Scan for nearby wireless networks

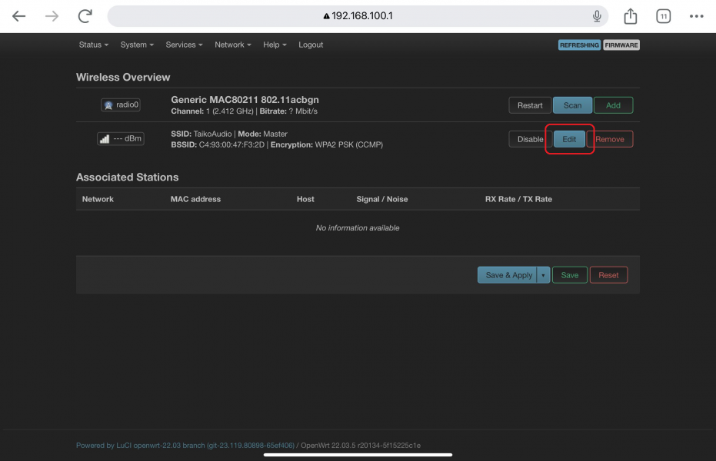tap(571, 105)
